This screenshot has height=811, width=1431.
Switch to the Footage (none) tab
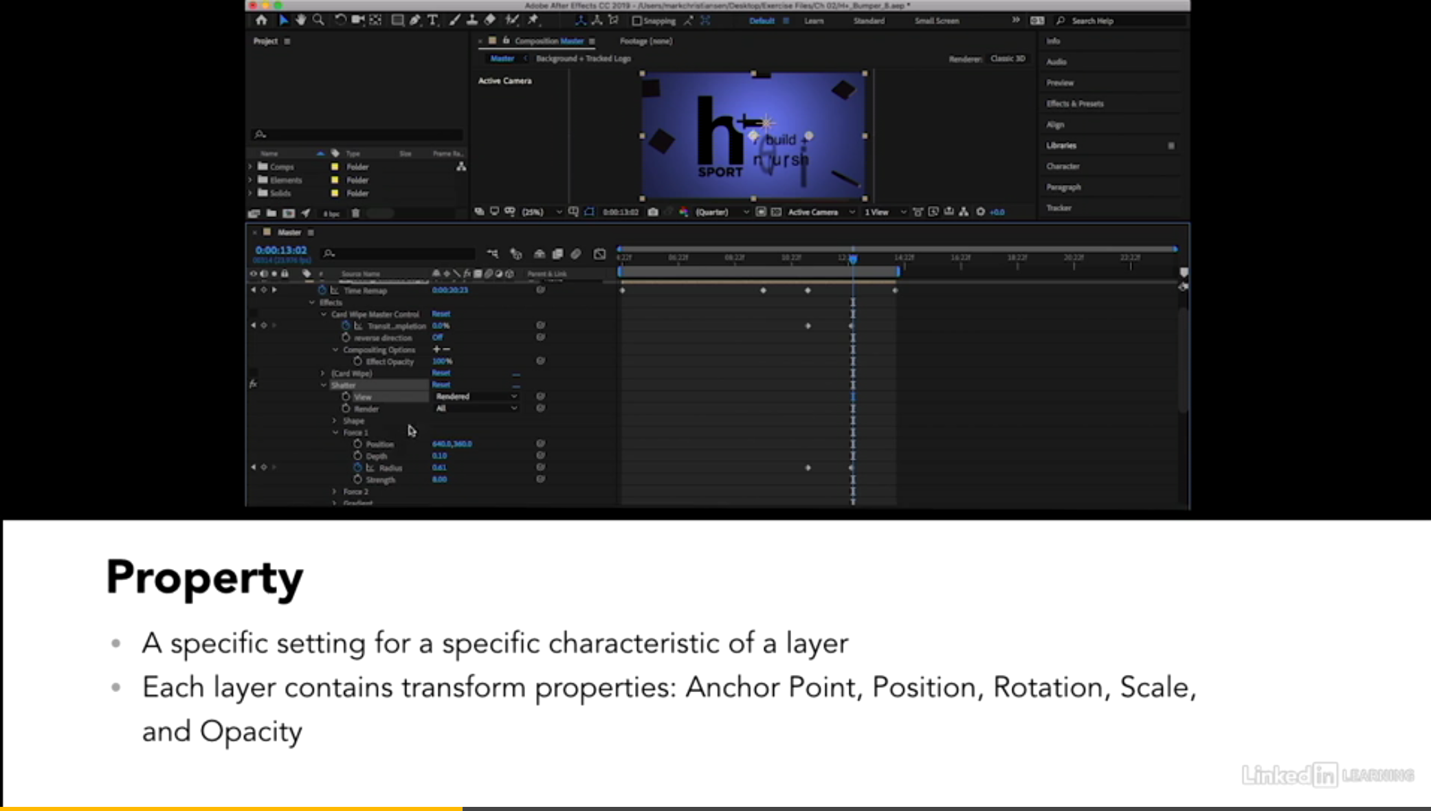point(645,41)
